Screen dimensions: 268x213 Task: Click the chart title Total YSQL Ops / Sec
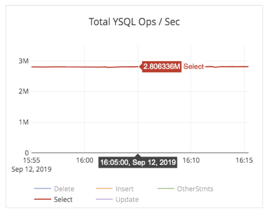pos(134,22)
